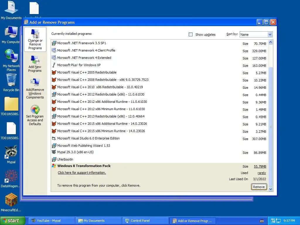The width and height of the screenshot is (300, 225).
Task: Click the program list scroll down arrow
Action: pyautogui.click(x=270, y=189)
